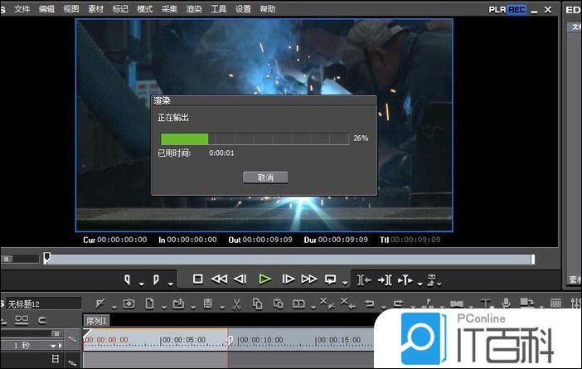Select the scissors cut tool in timeline toolbar

236,304
